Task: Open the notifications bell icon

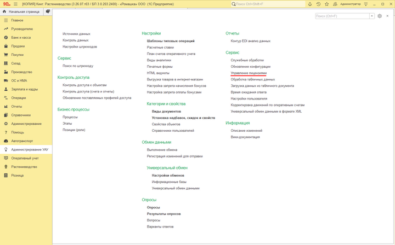Action: pos(310,4)
